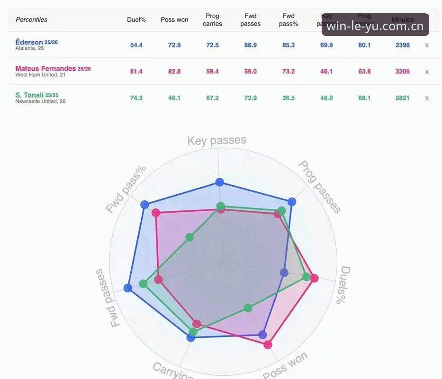
Task: Click the Percentiles table header label
Action: [x=31, y=20]
